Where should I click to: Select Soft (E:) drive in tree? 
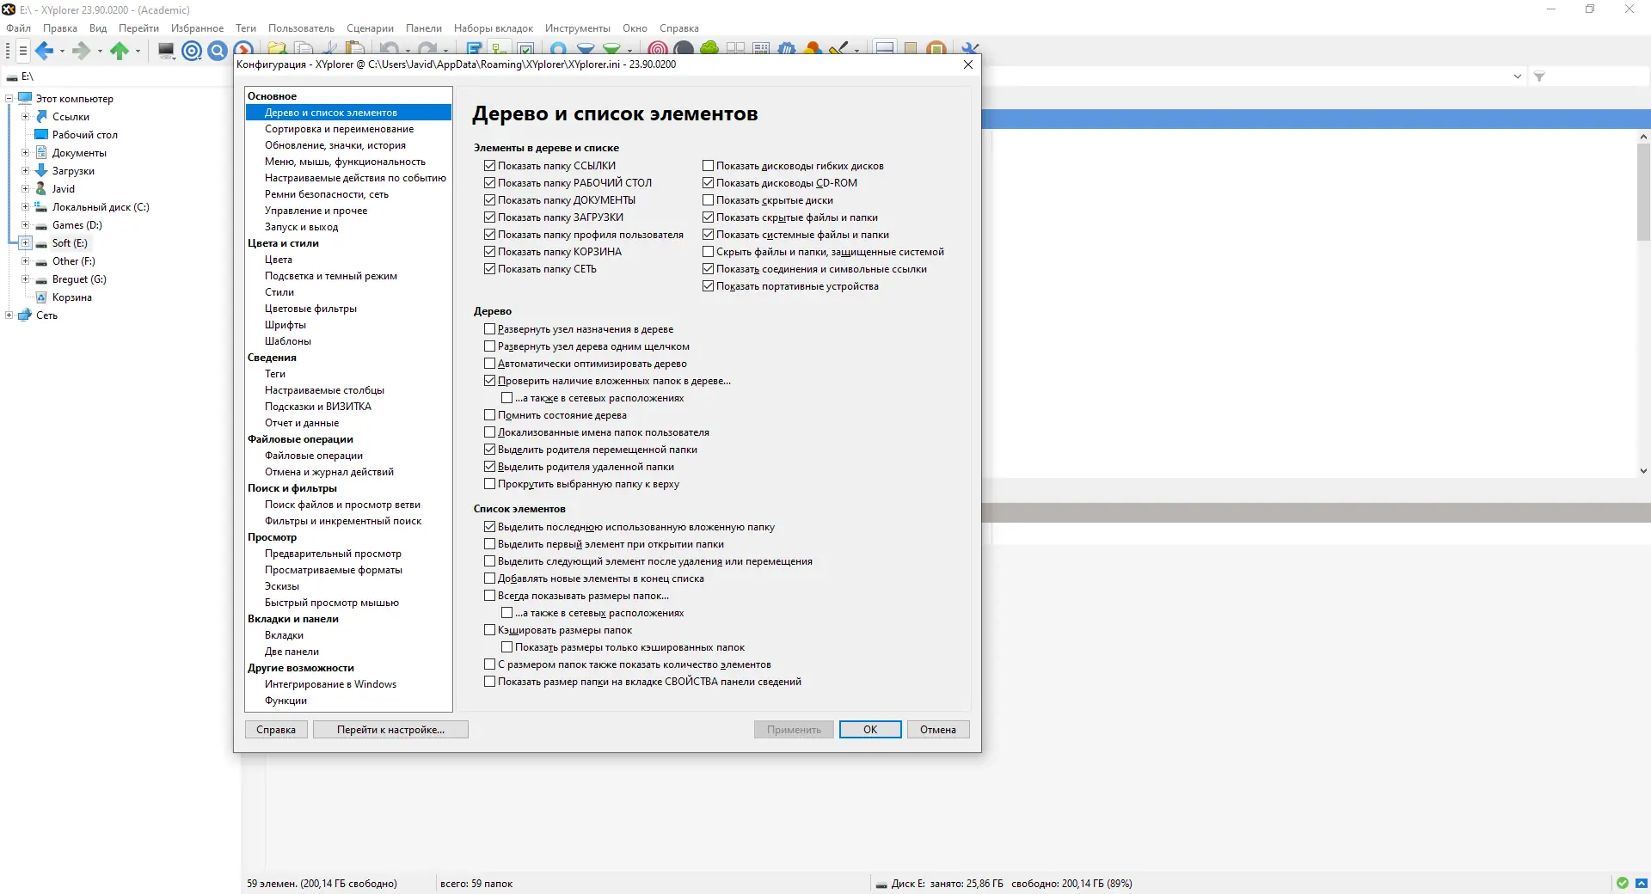pos(70,242)
